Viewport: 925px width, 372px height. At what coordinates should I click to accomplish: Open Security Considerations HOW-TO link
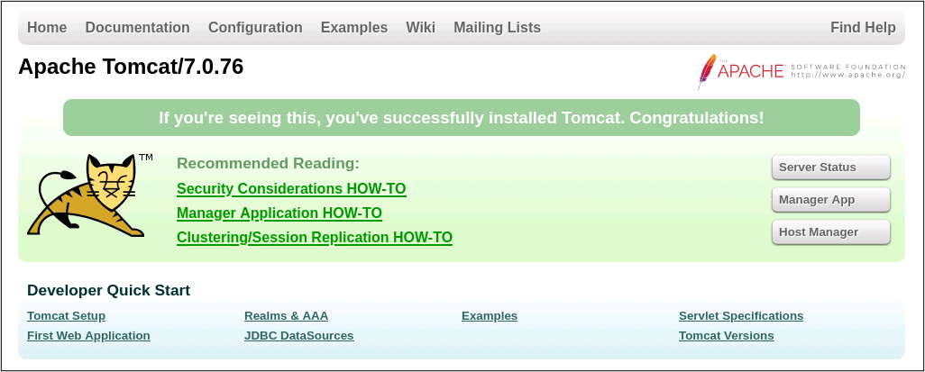pos(291,189)
